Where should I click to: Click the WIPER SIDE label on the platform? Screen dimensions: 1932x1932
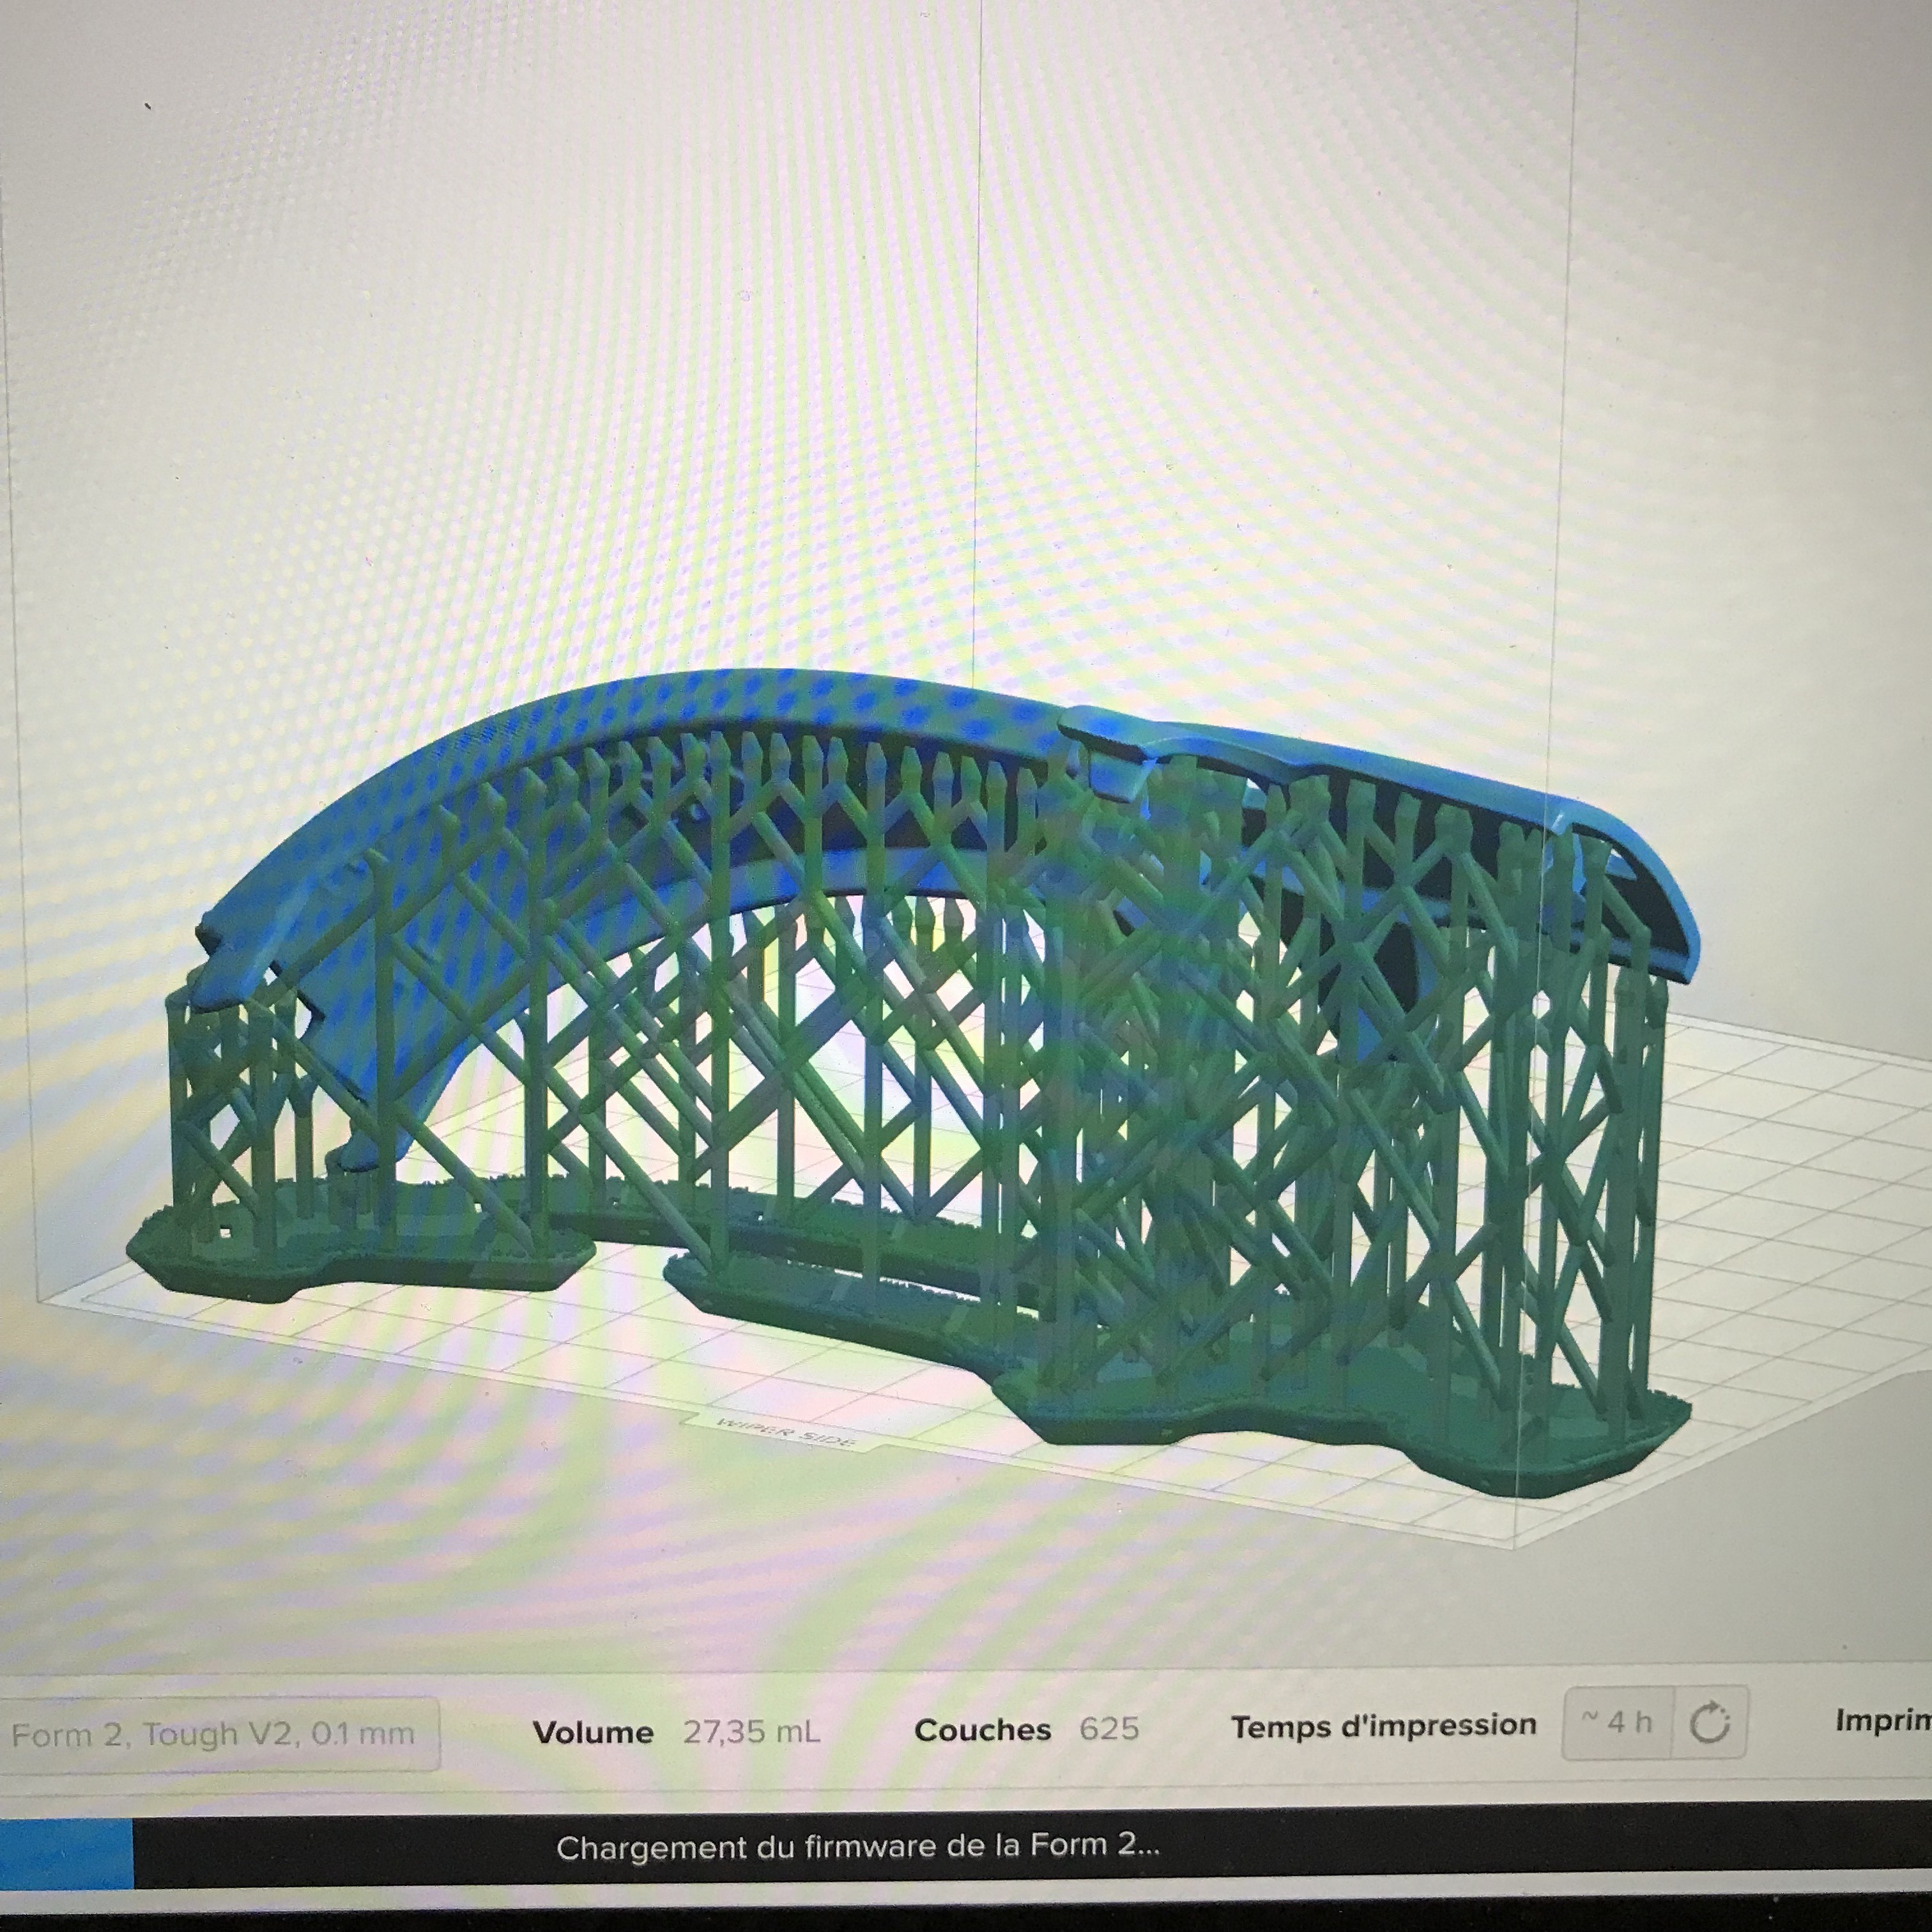coord(786,1432)
